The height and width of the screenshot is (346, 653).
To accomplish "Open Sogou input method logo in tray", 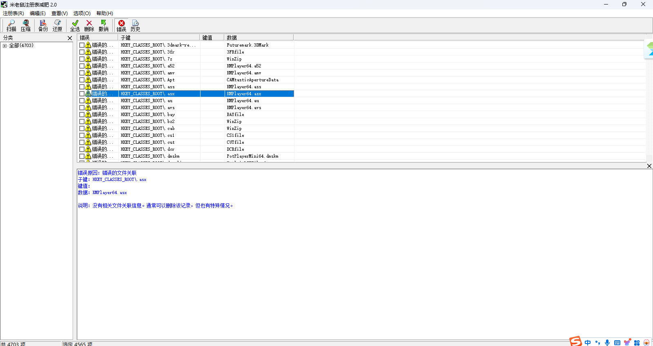I will coord(576,341).
